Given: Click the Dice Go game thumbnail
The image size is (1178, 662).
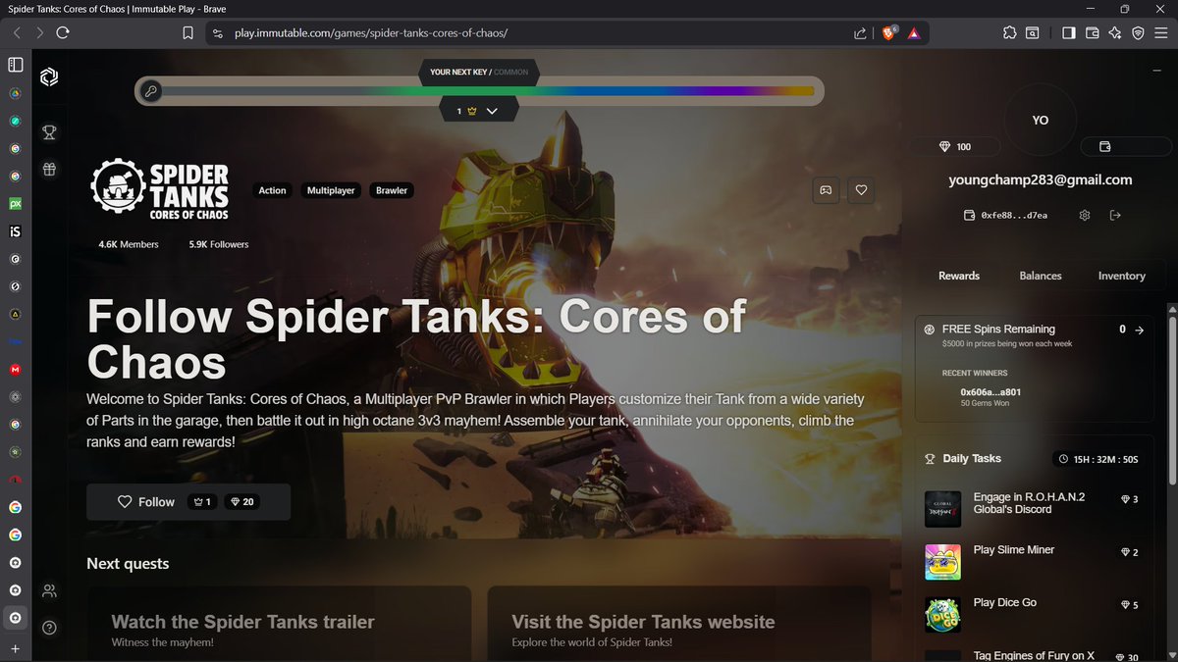Looking at the screenshot, I should click(x=942, y=615).
